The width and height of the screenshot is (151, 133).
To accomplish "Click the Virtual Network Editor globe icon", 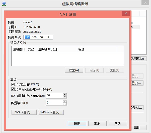I will pyautogui.click(x=4, y=4).
